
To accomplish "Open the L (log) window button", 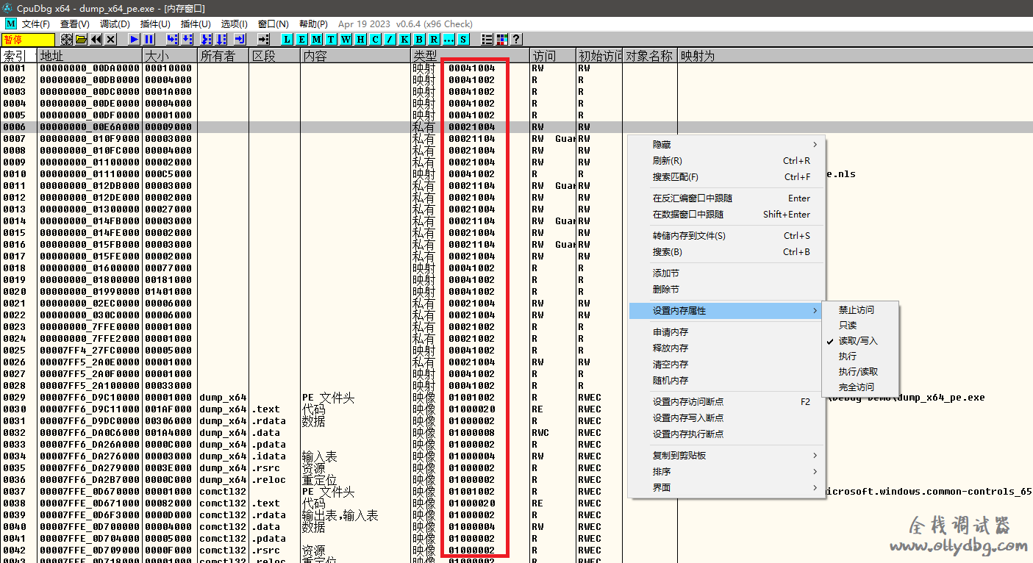I will pos(287,39).
